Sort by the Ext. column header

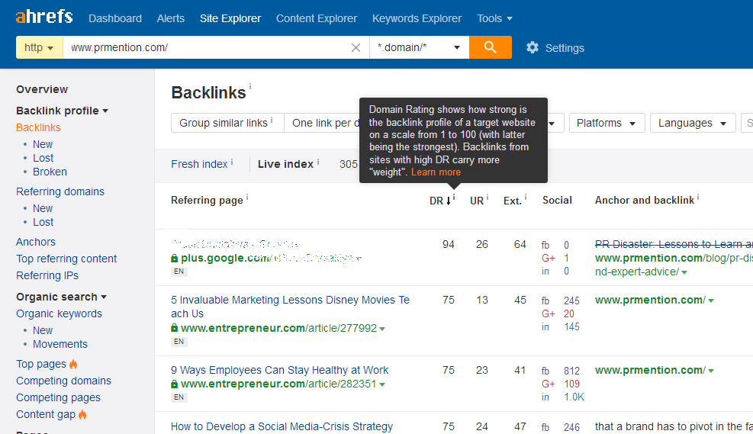(513, 201)
